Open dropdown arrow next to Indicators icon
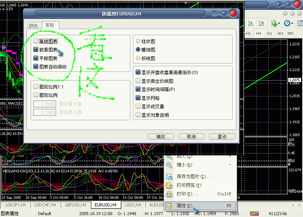Image resolution: width=303 pixels, height=217 pixels. [279, 23]
